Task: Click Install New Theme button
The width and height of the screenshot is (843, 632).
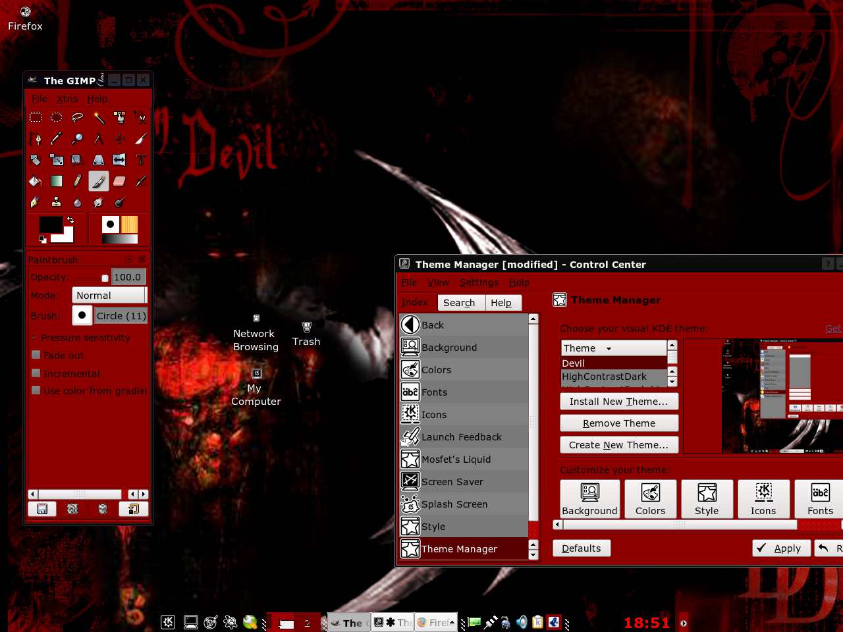Action: coord(619,402)
